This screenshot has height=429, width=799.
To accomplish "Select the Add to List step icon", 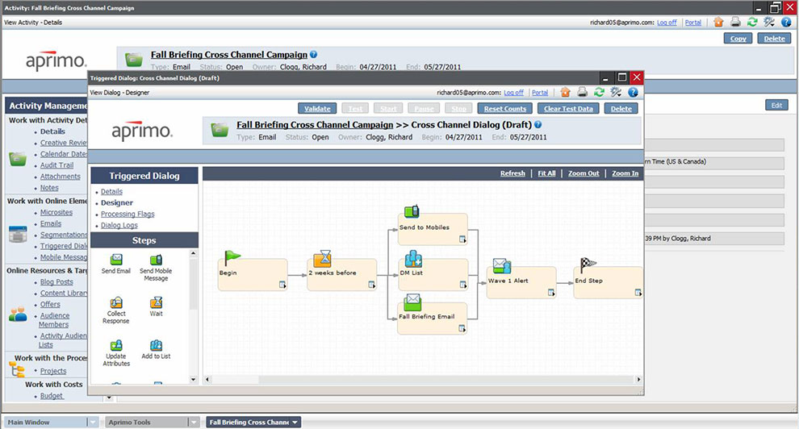I will tap(156, 346).
